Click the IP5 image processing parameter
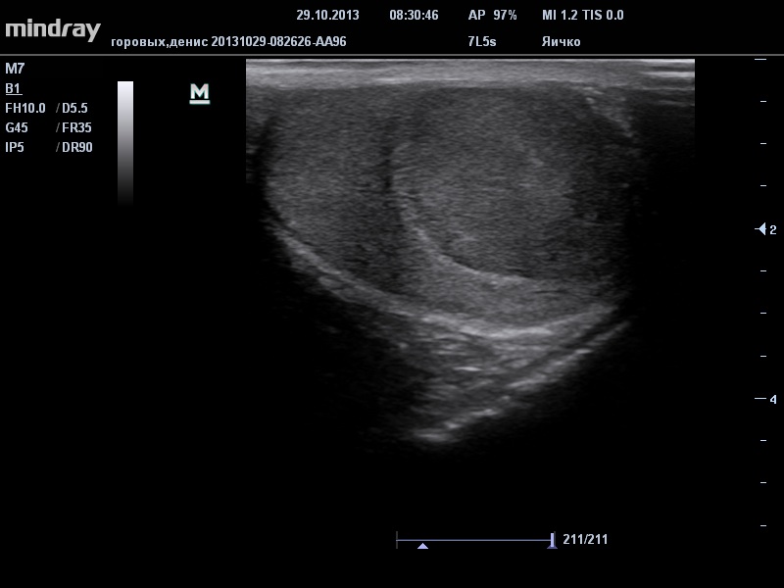The width and height of the screenshot is (784, 588). [x=15, y=147]
